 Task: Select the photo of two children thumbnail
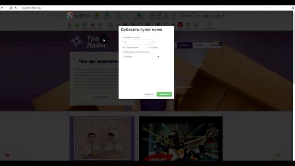102,138
